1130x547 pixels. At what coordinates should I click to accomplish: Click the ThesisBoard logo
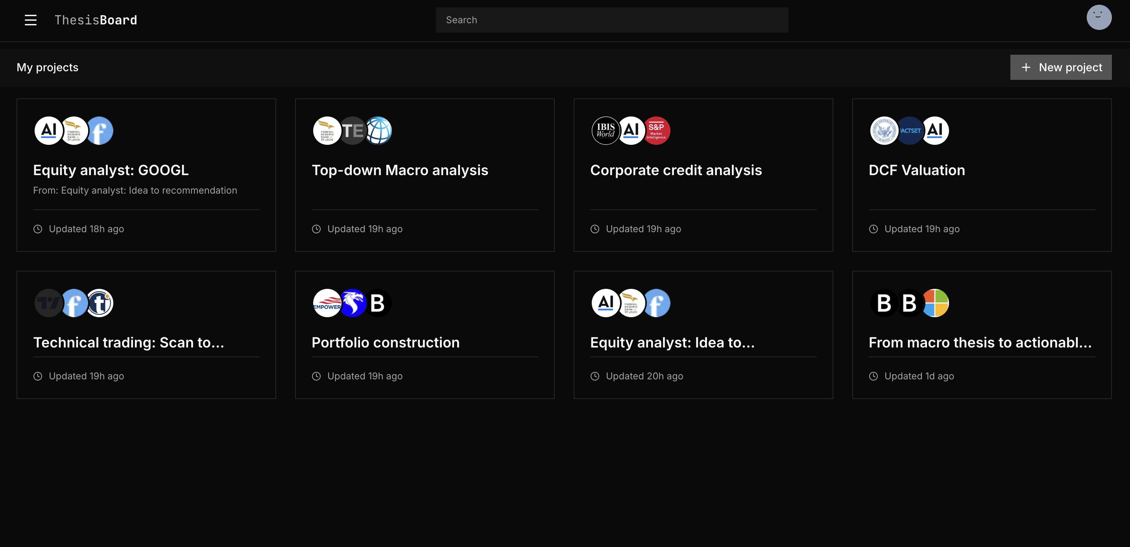pos(96,20)
